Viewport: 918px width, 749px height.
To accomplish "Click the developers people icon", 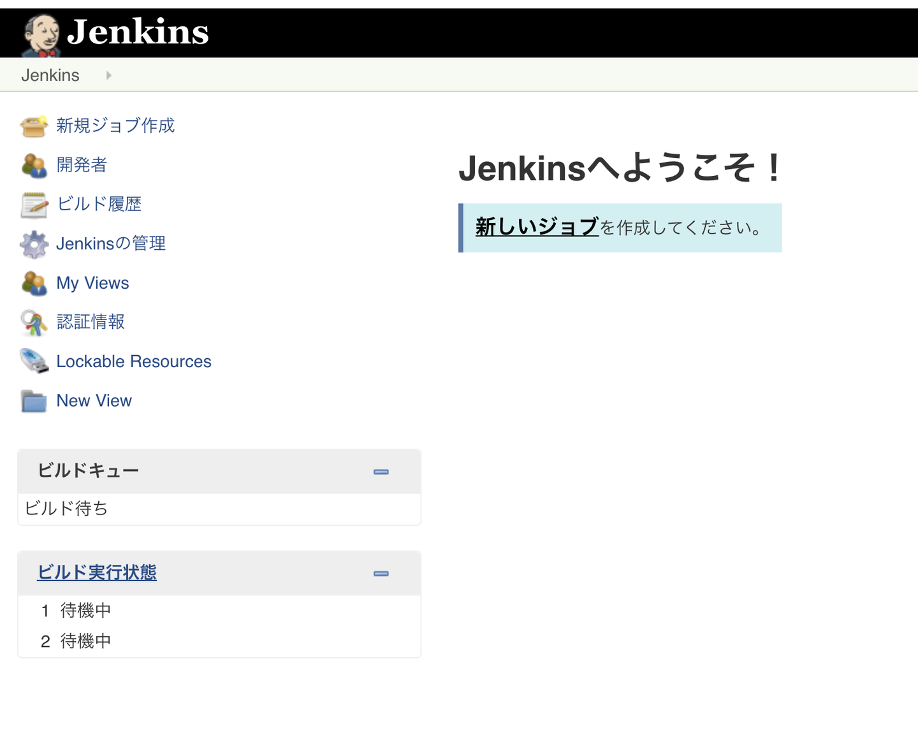I will coord(34,166).
